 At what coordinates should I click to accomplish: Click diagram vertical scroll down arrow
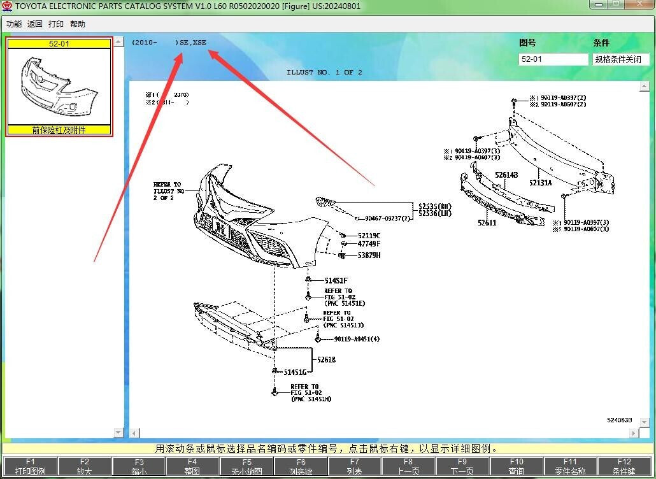coord(645,422)
